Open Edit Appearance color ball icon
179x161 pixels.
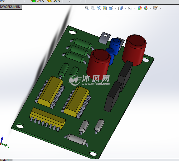click(140, 8)
